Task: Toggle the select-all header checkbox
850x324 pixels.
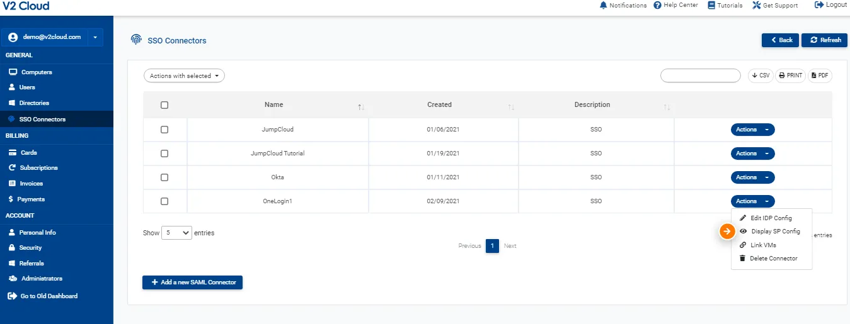Action: (x=164, y=105)
